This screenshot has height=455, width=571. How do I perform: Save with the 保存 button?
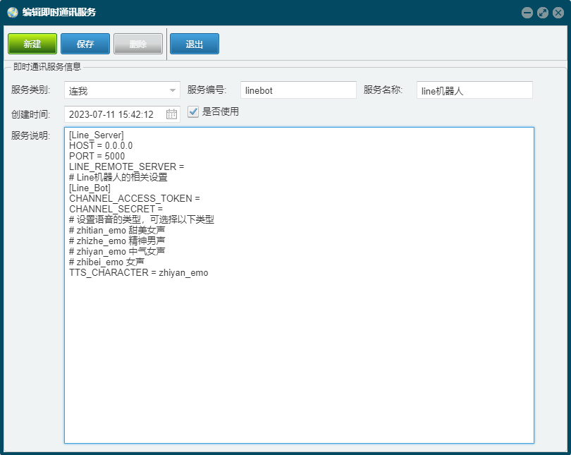point(85,44)
